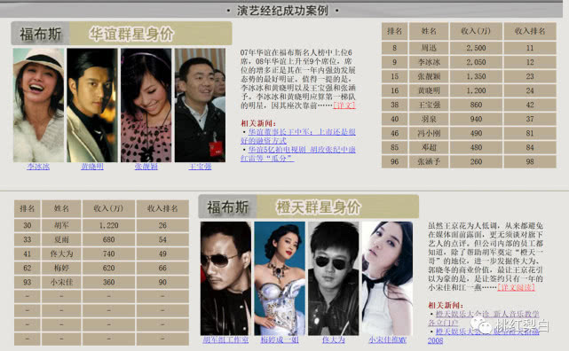
Task: Open the 胡军组工作室 link
Action: 225,339
